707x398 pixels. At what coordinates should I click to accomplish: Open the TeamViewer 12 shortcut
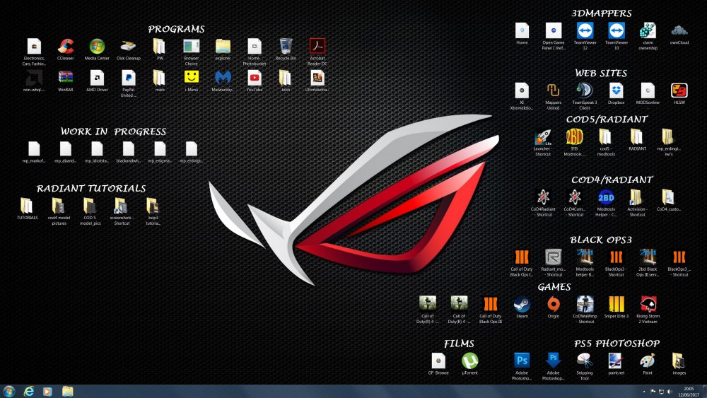pos(585,31)
